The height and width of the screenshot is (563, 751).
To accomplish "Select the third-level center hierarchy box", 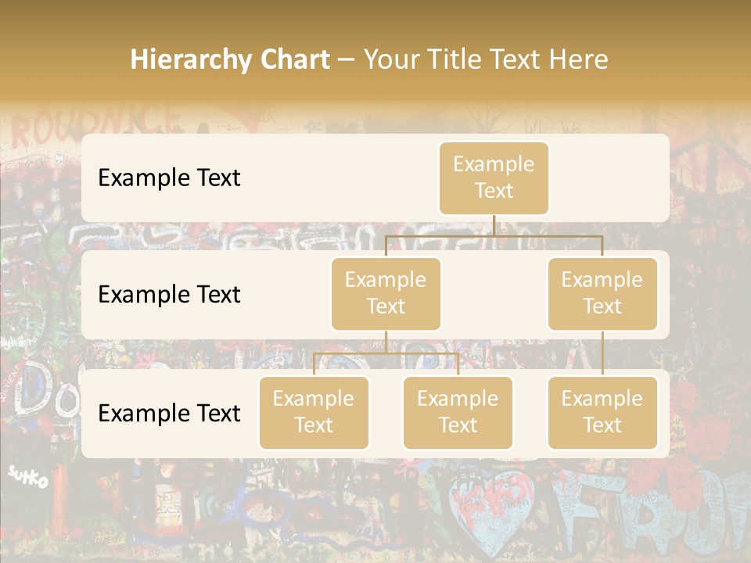I will pyautogui.click(x=458, y=412).
